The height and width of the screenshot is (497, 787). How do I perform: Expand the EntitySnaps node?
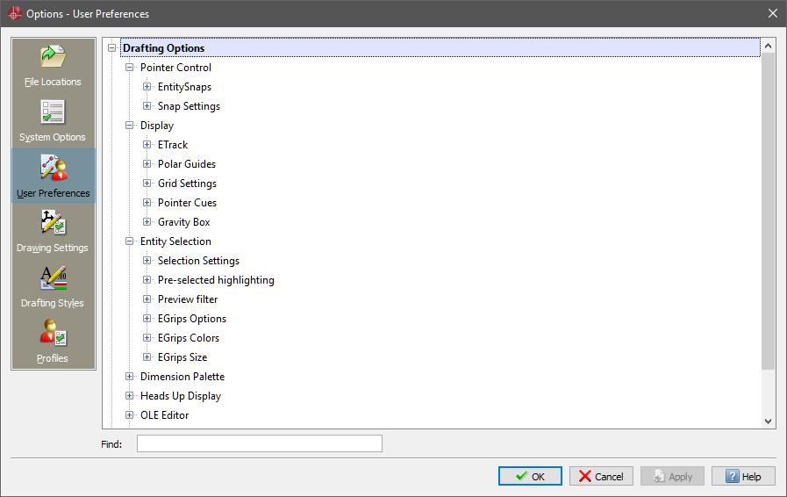click(147, 86)
